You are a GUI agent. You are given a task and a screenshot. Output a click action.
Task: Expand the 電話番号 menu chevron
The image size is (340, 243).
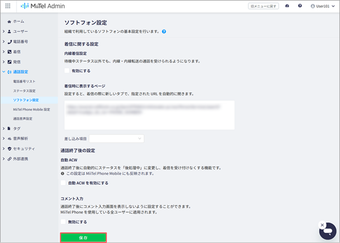pos(4,41)
